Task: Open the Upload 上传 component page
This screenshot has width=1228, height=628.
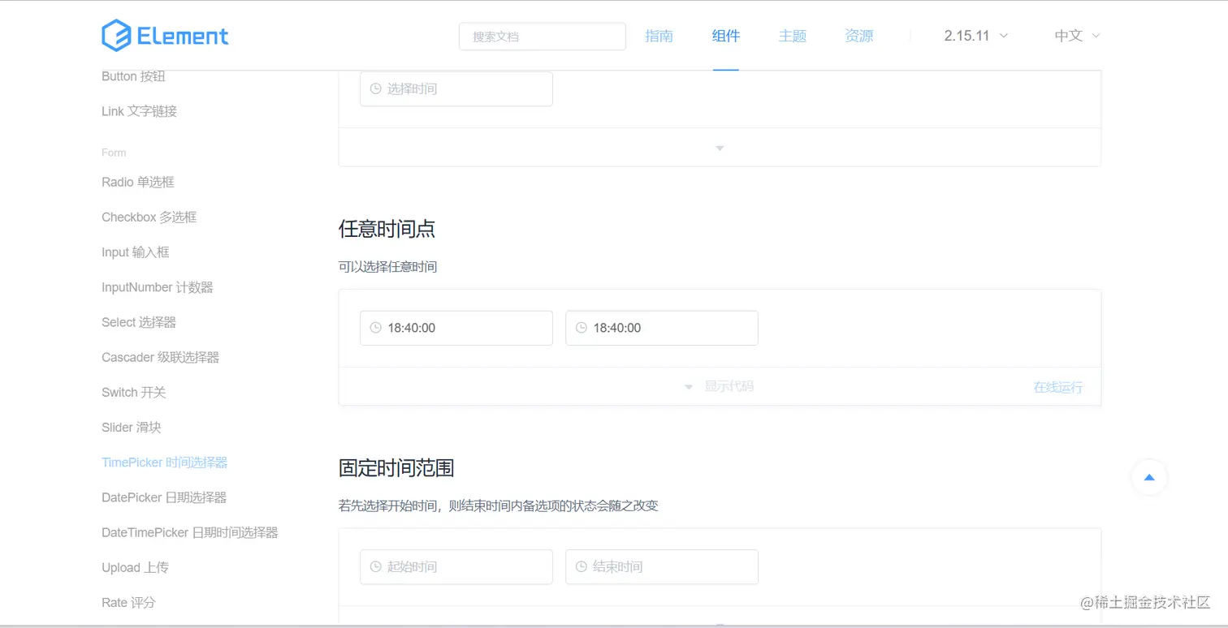Action: pyautogui.click(x=135, y=567)
